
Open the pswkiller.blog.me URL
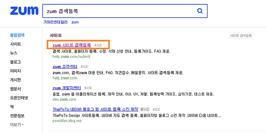pos(67,121)
